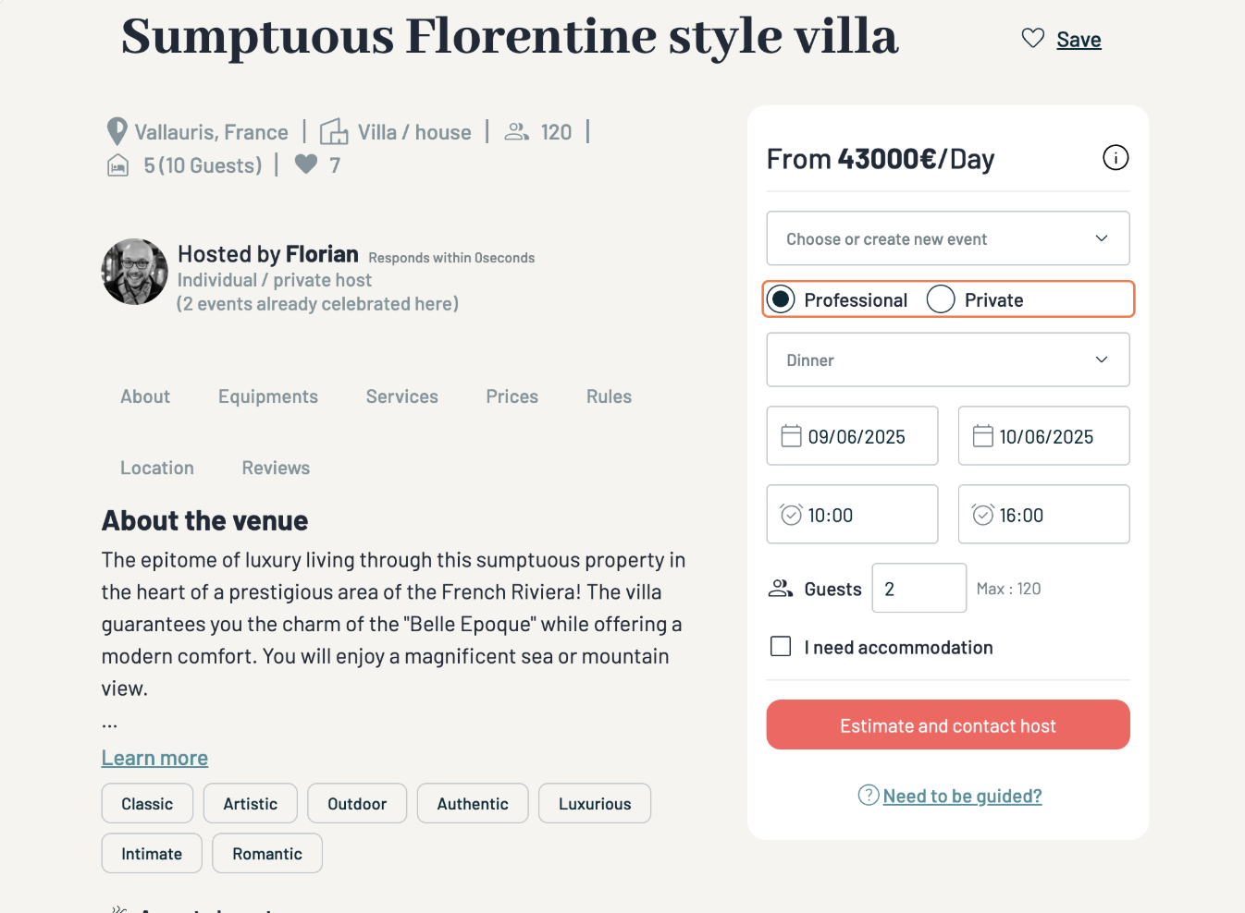Select the Professional radio option
Image resolution: width=1245 pixels, height=913 pixels.
(x=782, y=299)
